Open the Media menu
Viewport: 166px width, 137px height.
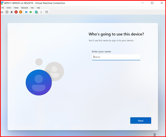tap(16, 8)
